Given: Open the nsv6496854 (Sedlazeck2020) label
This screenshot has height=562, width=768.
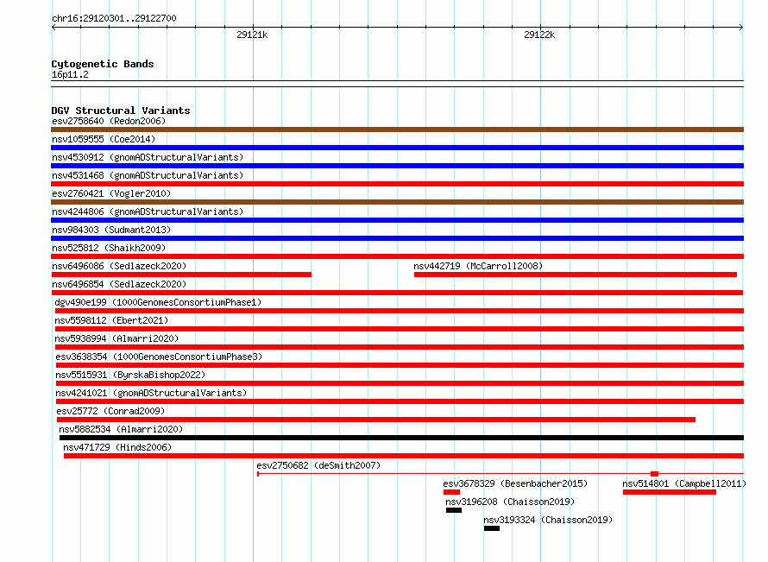Looking at the screenshot, I should [119, 284].
